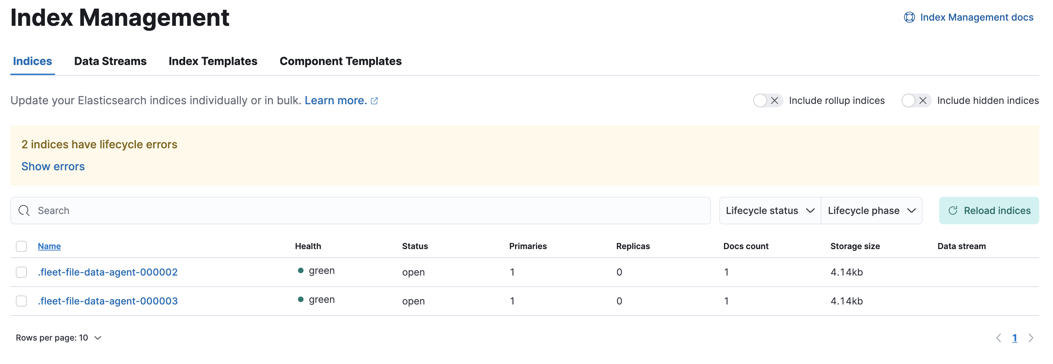Switch to the Data Streams tab
The height and width of the screenshot is (364, 1053).
(x=110, y=61)
